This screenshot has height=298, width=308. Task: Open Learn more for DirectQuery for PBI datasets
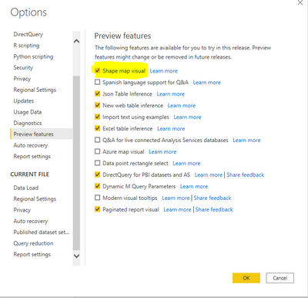point(209,175)
